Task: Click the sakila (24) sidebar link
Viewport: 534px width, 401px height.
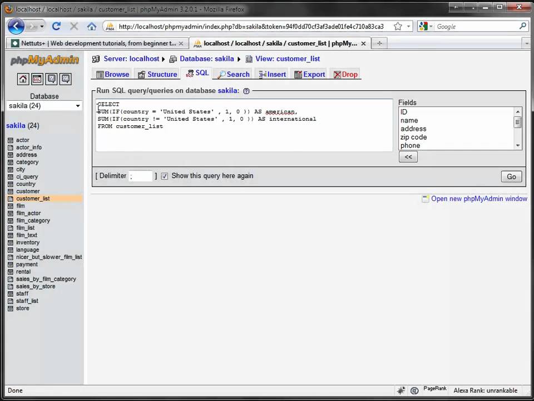Action: coord(22,126)
